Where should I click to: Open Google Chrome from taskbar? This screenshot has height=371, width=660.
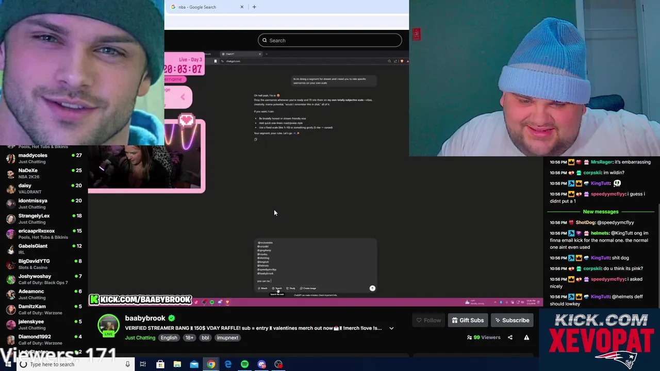[x=211, y=364]
